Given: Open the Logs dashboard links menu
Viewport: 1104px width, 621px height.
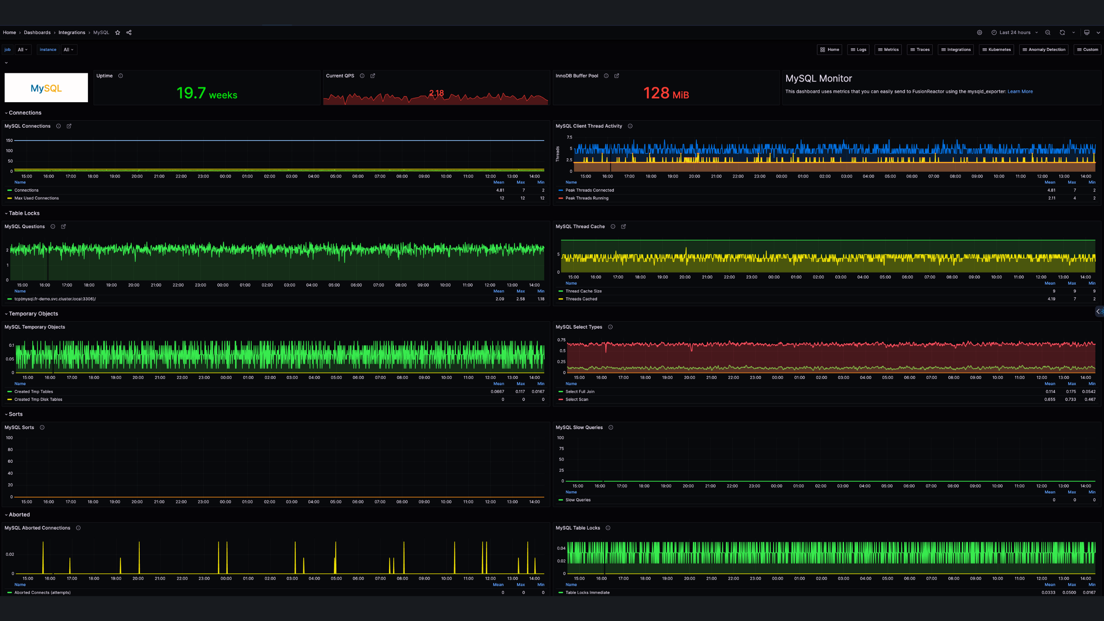Looking at the screenshot, I should [858, 50].
